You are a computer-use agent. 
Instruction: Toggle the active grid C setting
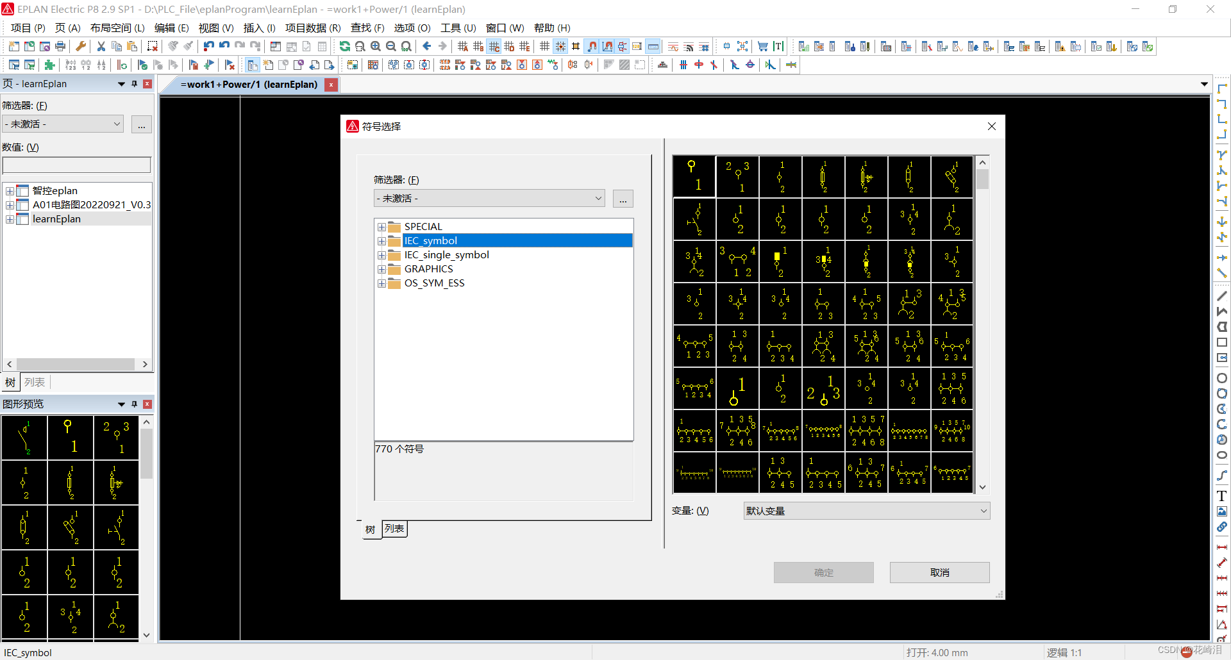[494, 46]
